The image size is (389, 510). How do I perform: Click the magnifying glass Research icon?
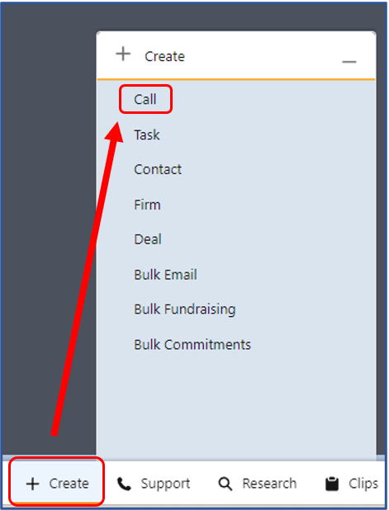click(225, 484)
